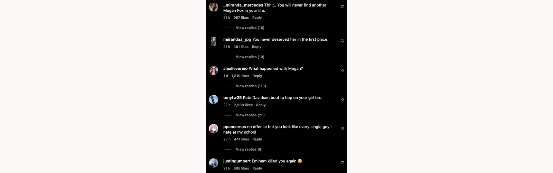
Task: Reply to justingumpert's Eminem comment
Action: [x=257, y=169]
